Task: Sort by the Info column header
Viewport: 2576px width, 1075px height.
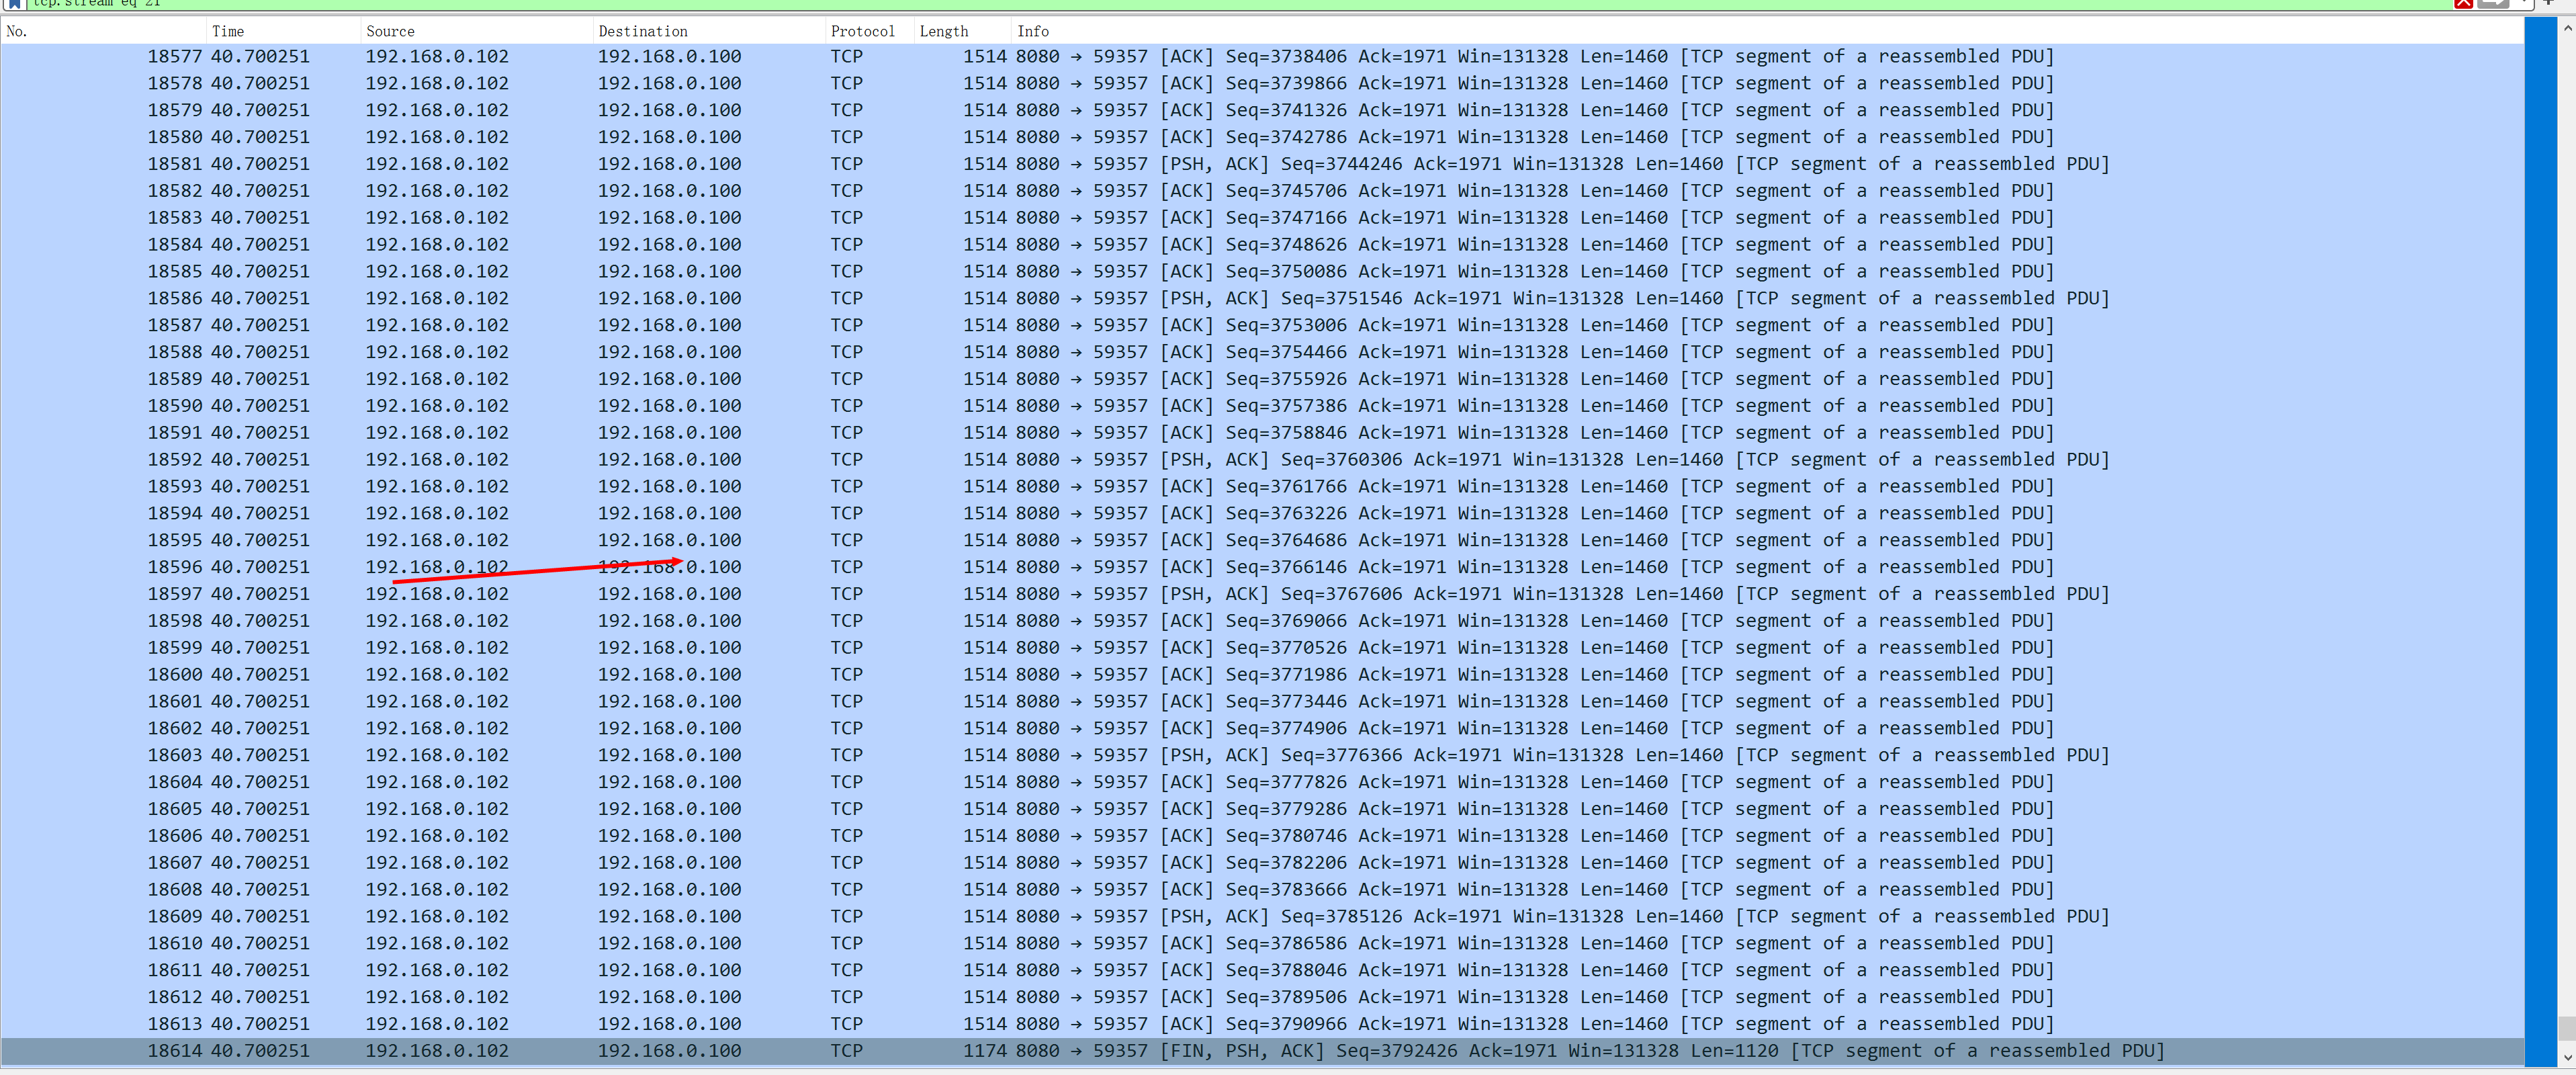Action: tap(1767, 31)
